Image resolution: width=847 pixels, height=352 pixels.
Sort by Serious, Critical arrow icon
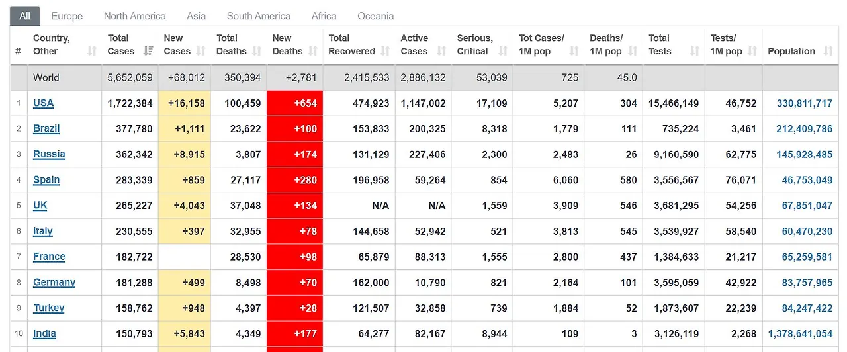[503, 51]
